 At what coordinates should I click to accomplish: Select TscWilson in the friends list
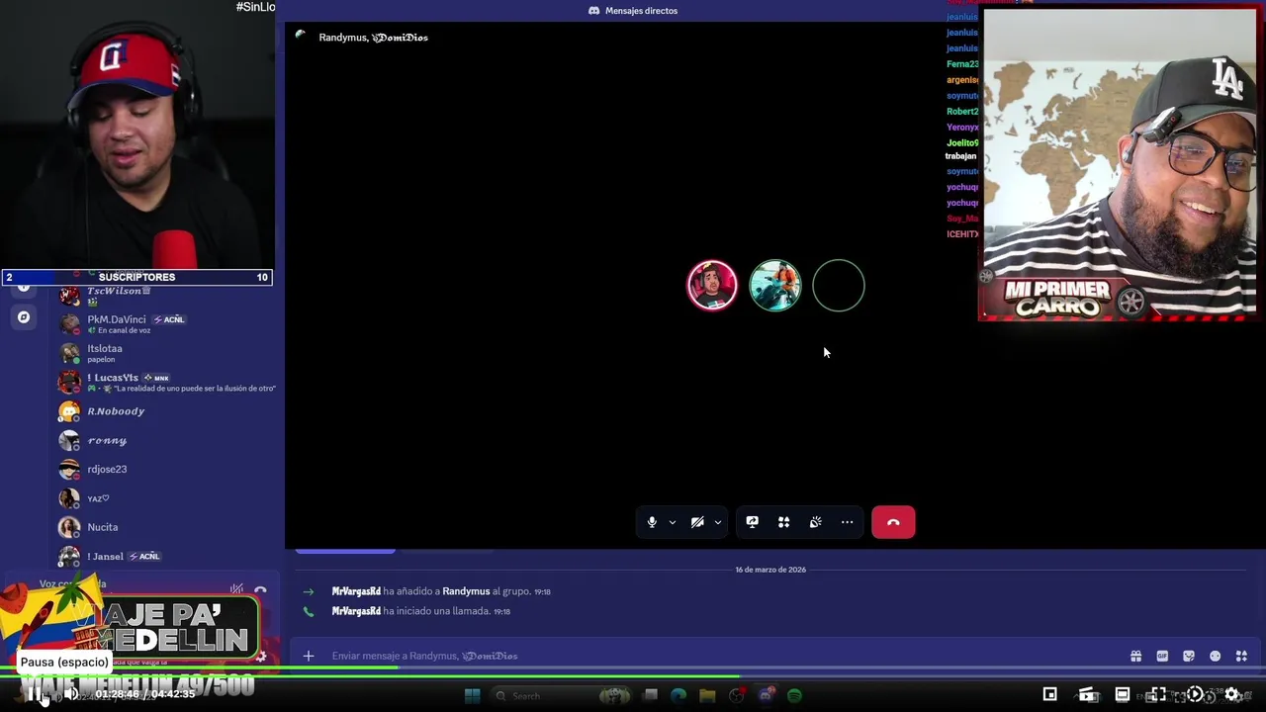(163, 295)
